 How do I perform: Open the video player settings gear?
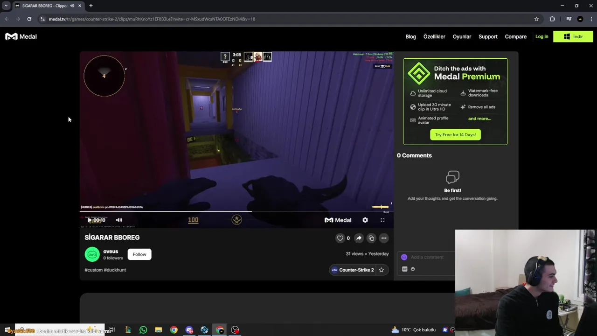click(x=365, y=220)
